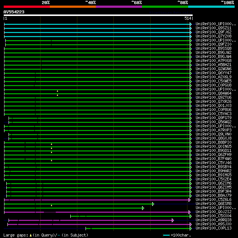
Task: Click the cyan ~100% identity legend segment
Action: pos(211,7)
